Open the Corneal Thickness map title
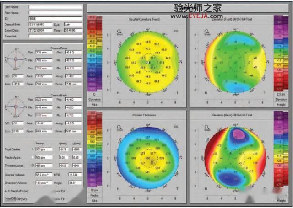 coord(144,115)
